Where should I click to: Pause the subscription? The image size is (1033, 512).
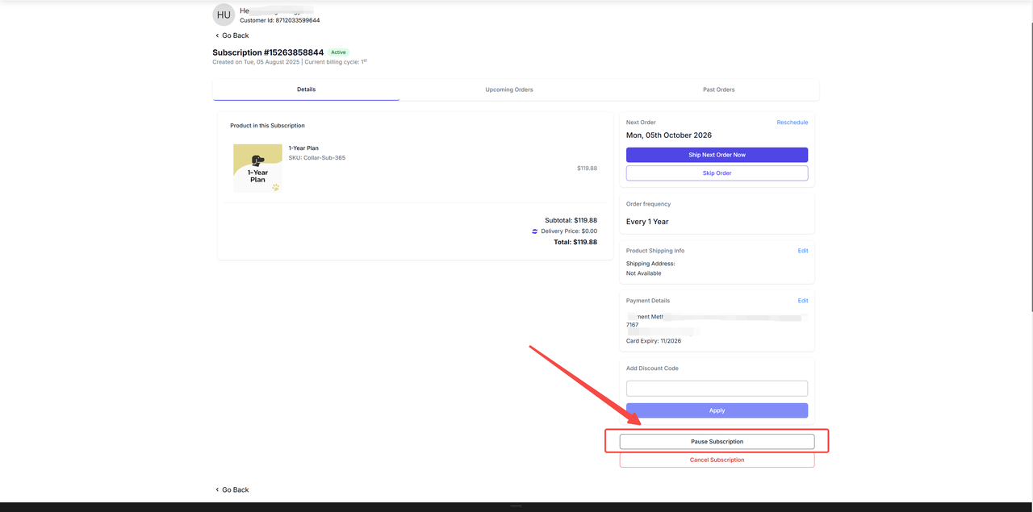point(717,442)
